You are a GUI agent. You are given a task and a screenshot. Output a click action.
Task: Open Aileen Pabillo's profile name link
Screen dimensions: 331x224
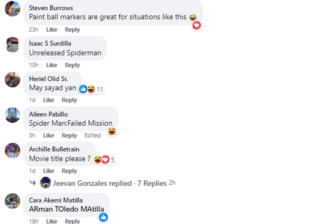click(x=48, y=114)
